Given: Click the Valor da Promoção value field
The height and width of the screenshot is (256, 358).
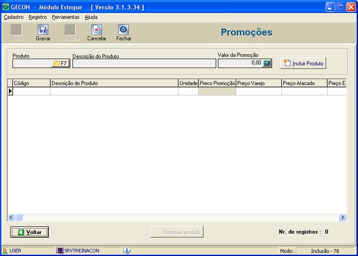Looking at the screenshot, I should [240, 63].
